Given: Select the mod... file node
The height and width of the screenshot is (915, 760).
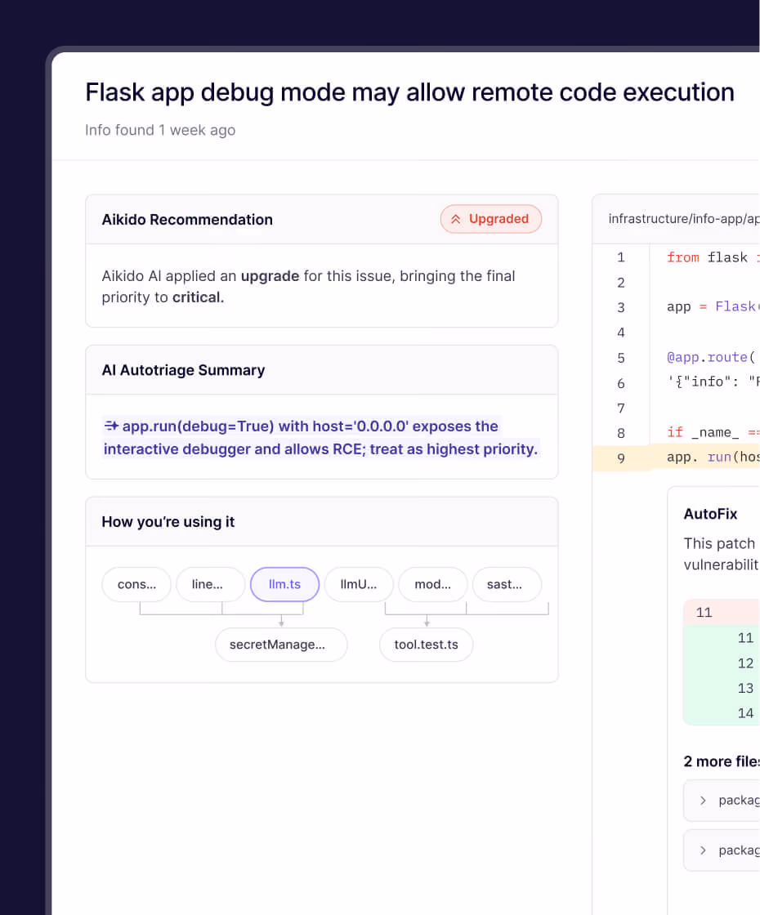Looking at the screenshot, I should click(x=432, y=584).
